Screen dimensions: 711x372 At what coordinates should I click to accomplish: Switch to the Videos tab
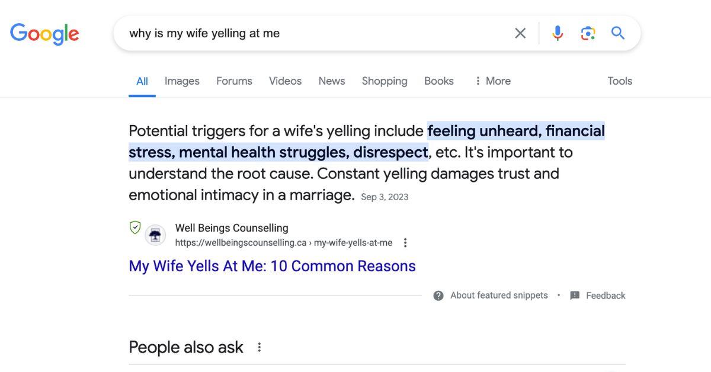[x=285, y=81]
